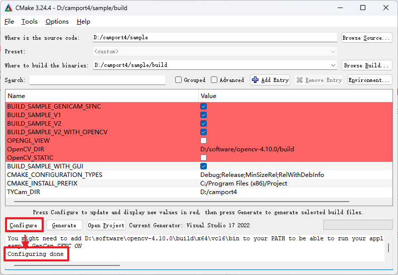
Task: Click the CMake logo icon in title bar
Action: point(9,8)
